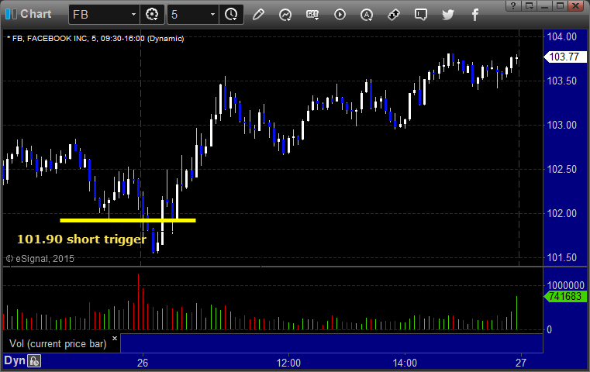Close the Vol study label
590x372 pixels.
(x=115, y=338)
